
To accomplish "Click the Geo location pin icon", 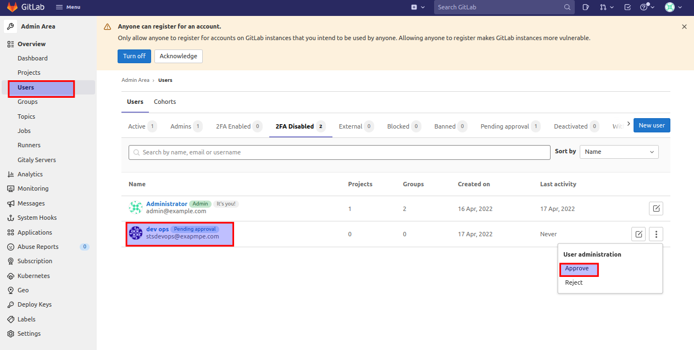I will (x=10, y=290).
